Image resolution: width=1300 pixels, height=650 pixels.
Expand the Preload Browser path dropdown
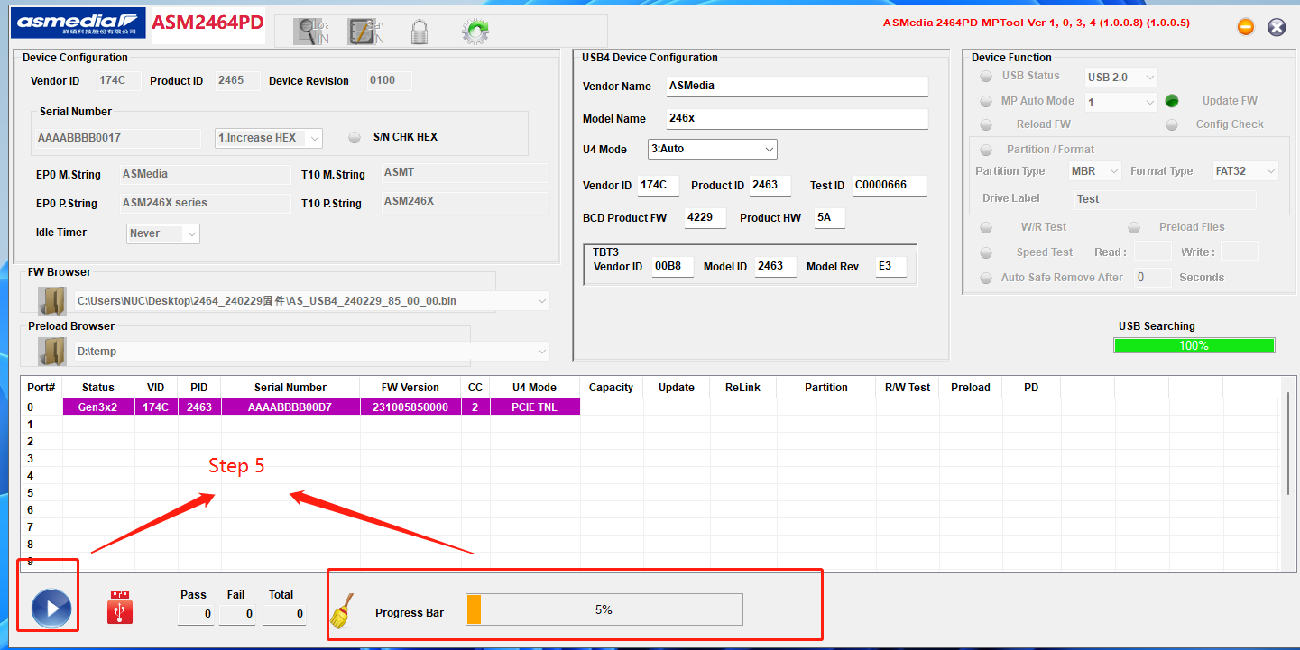click(541, 352)
